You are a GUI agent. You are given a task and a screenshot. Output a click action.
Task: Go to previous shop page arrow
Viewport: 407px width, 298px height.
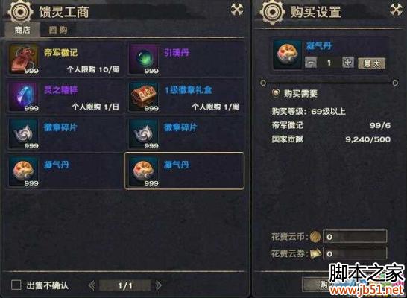(92, 285)
